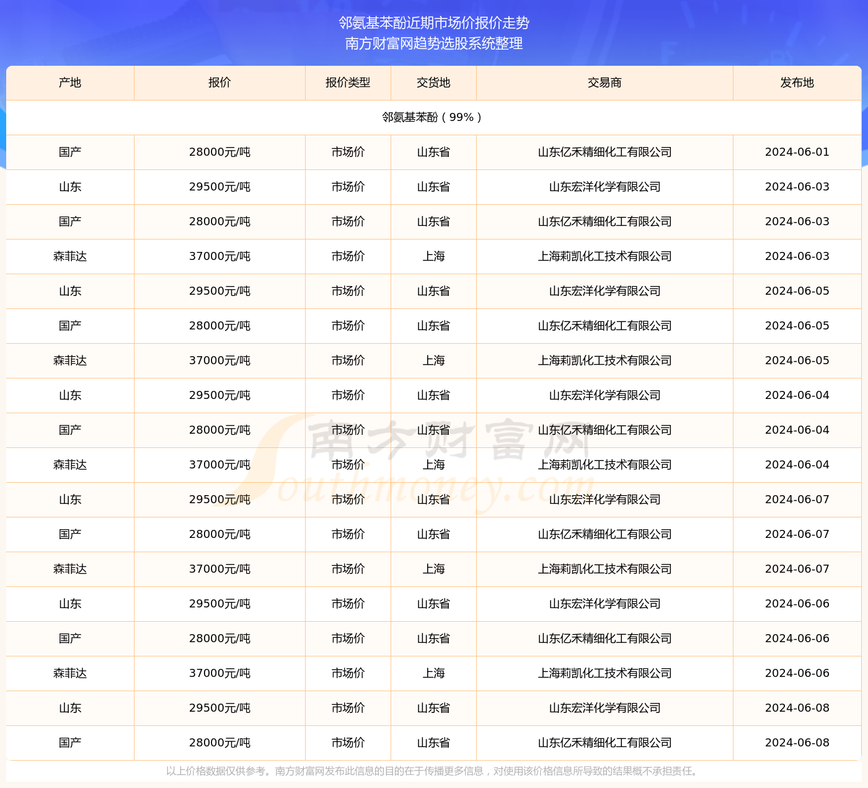Click 山东宏洋化学有限公司 dated 2024-06-03
The image size is (868, 788).
pyautogui.click(x=604, y=187)
